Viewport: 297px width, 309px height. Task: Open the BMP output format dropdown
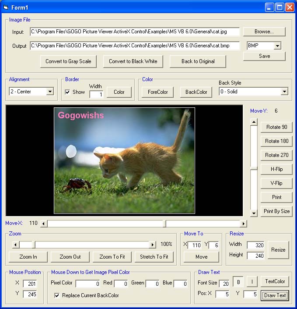tap(277, 46)
